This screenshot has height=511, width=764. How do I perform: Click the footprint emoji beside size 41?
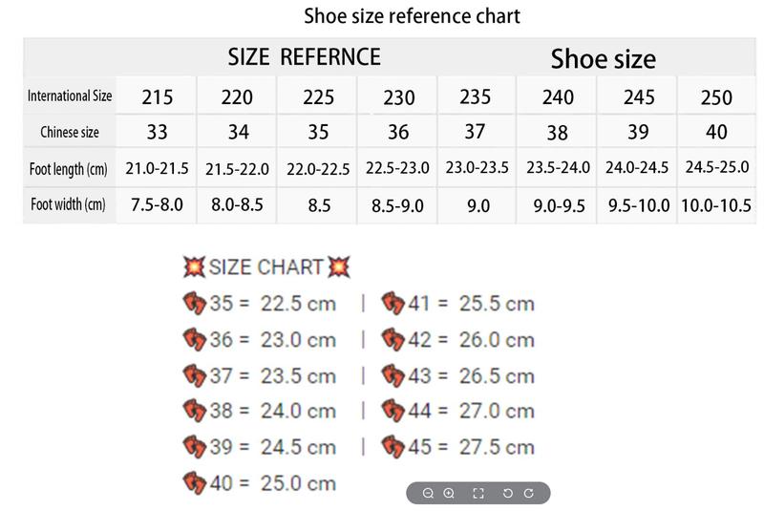tap(393, 303)
